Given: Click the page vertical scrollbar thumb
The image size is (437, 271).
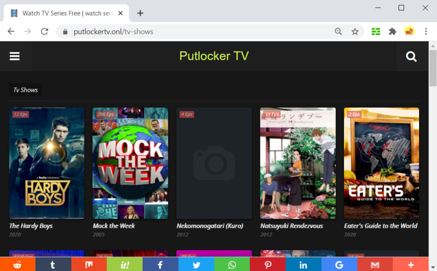Looking at the screenshot, I should coord(433,68).
